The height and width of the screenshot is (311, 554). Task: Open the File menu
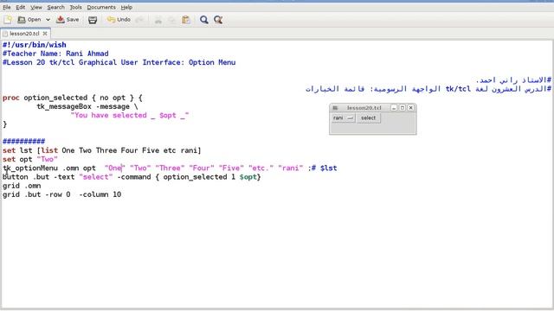(7, 7)
